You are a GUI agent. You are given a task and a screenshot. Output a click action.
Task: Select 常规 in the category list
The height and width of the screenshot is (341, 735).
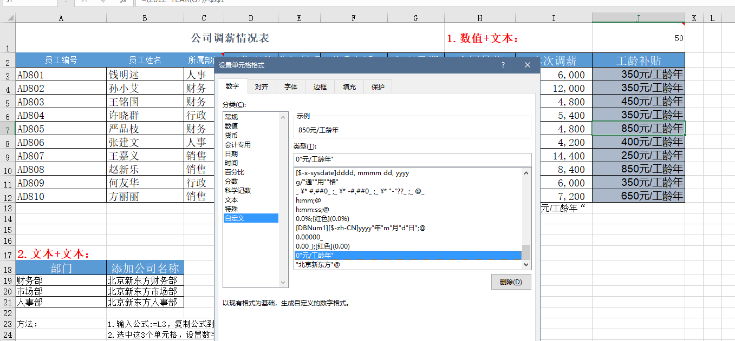click(251, 117)
